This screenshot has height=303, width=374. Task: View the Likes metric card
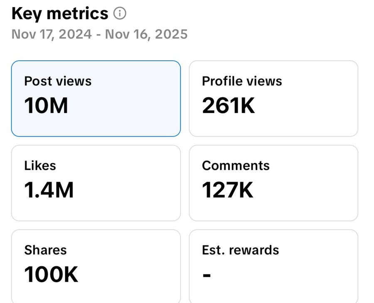click(96, 182)
